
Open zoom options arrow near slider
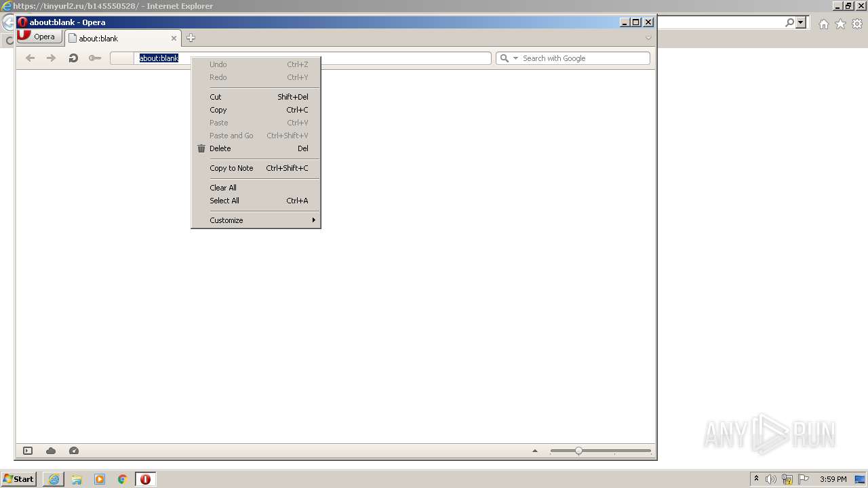[x=535, y=451]
